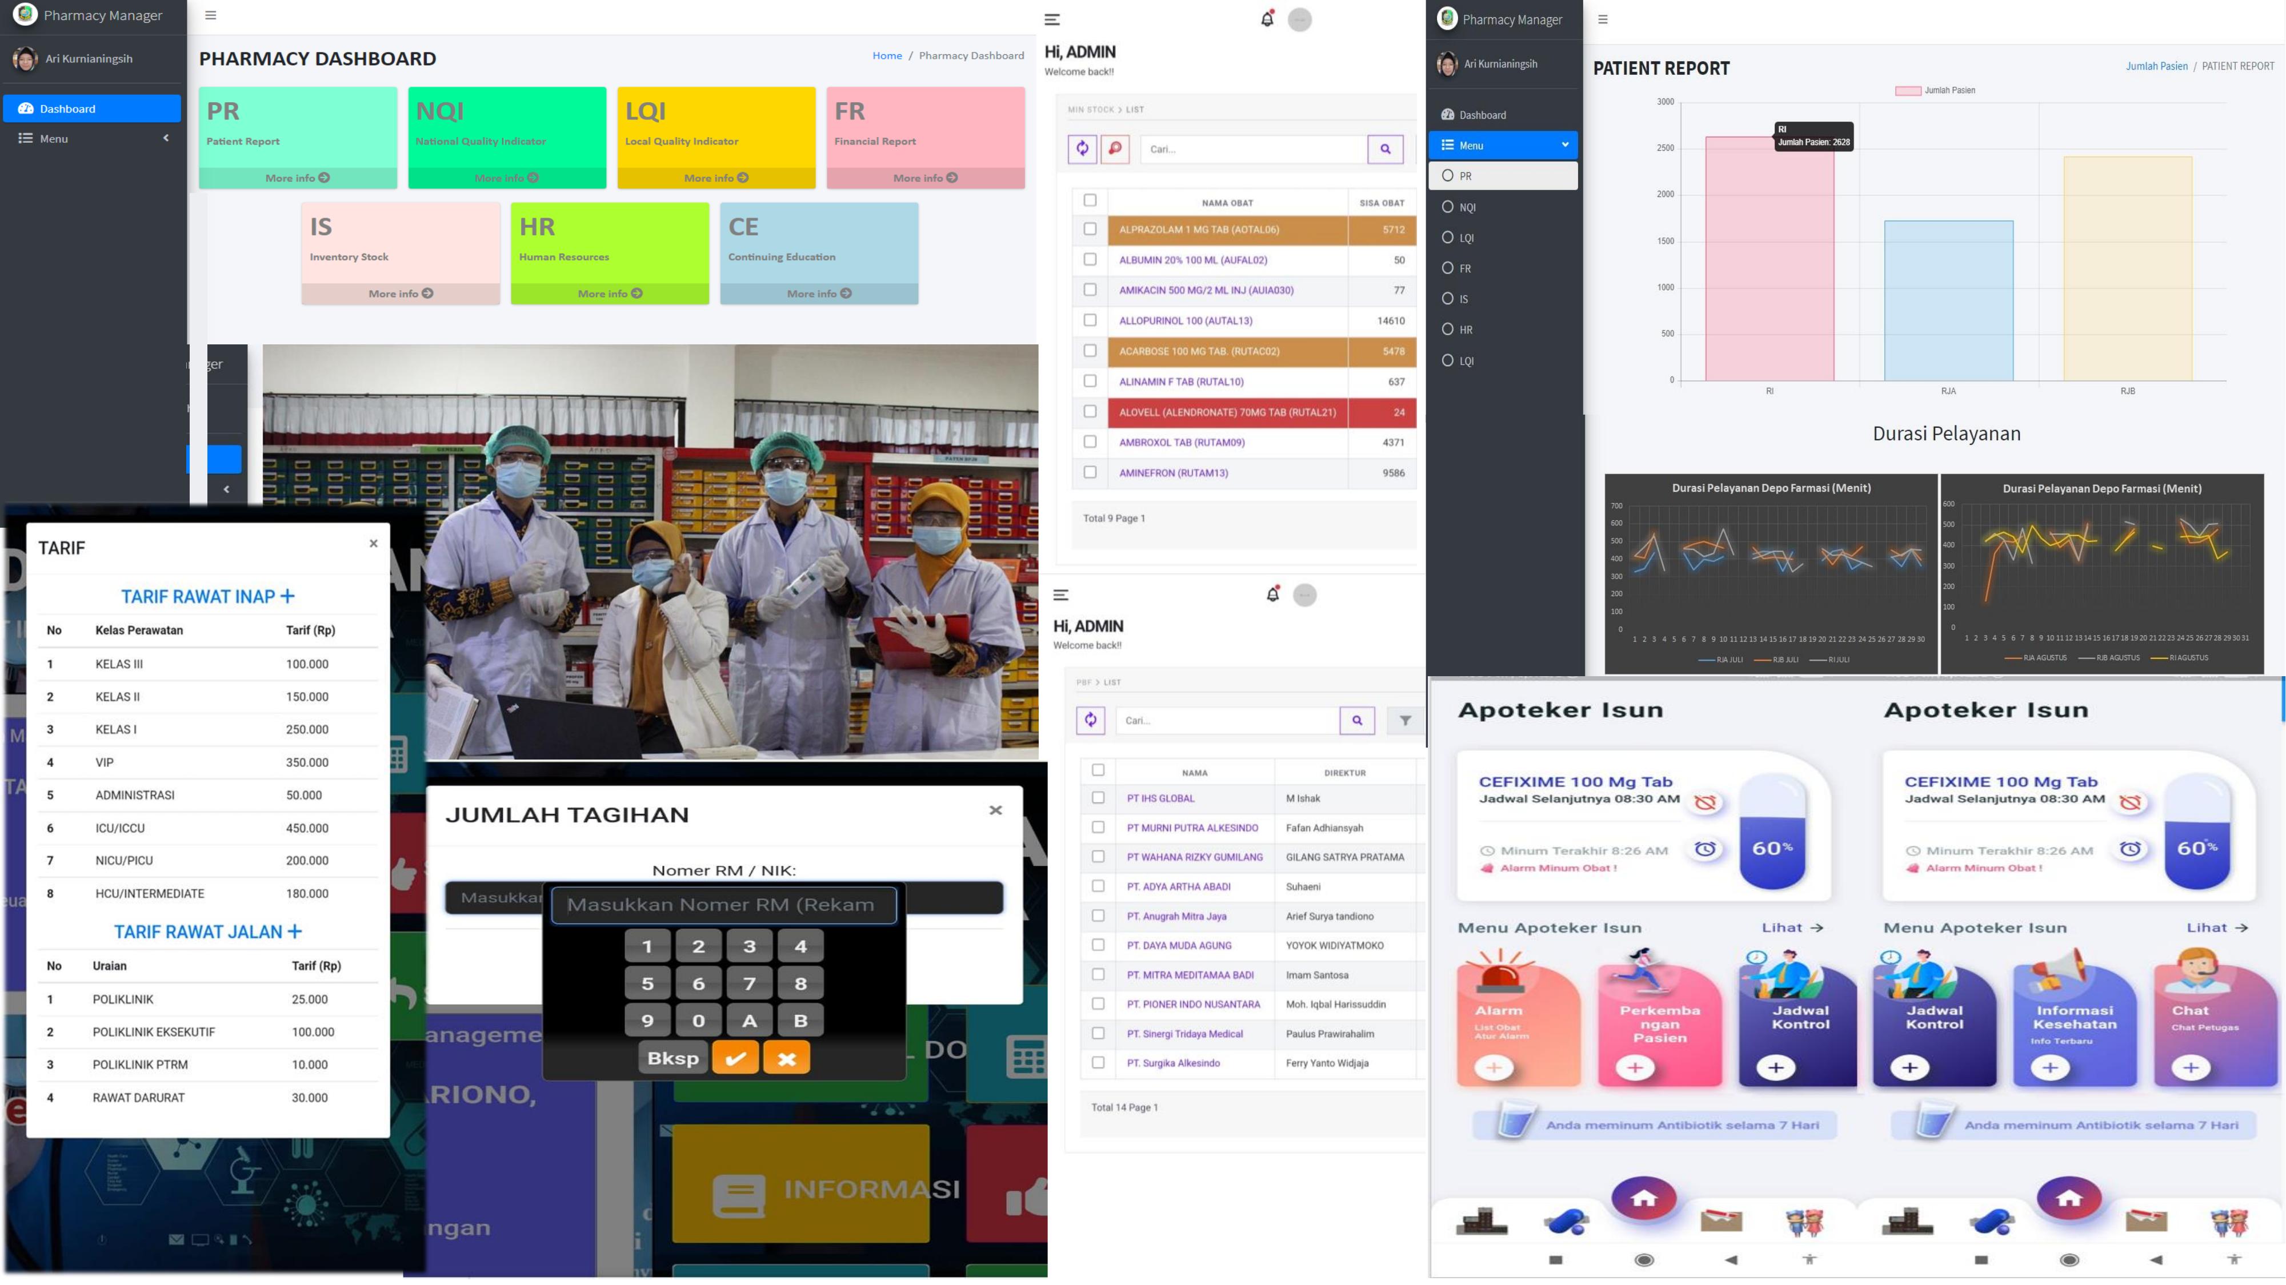Click the Jumlah Pasien legend color swatch
Image resolution: width=2286 pixels, height=1285 pixels.
(1907, 90)
